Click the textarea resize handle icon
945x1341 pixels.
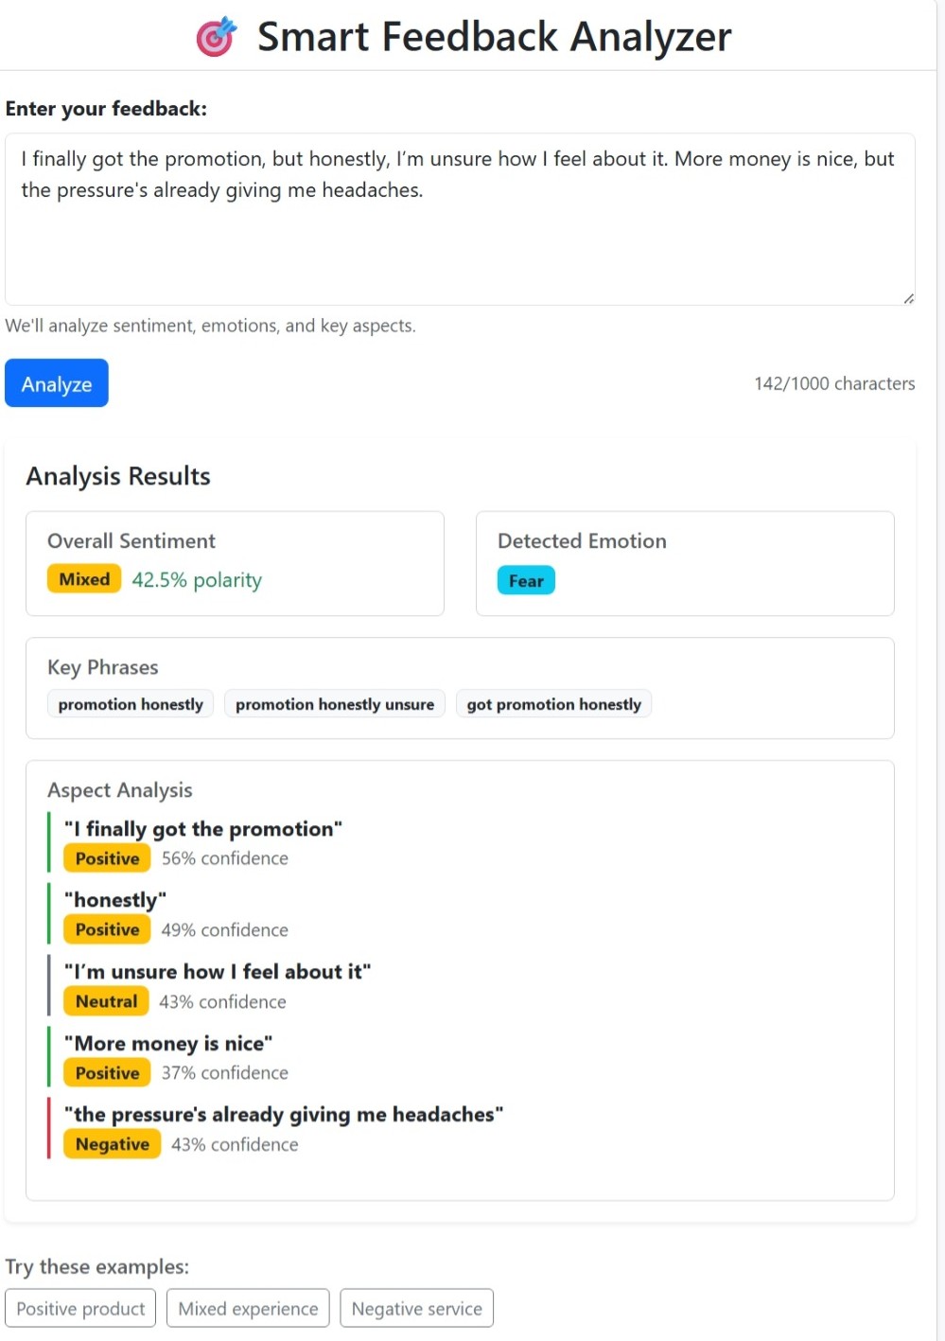907,298
